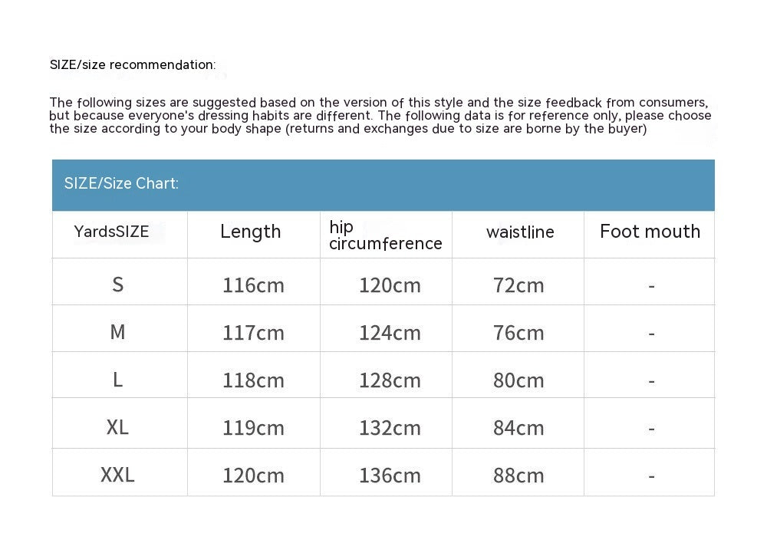Click the Length column header
The width and height of the screenshot is (767, 543).
(x=251, y=232)
